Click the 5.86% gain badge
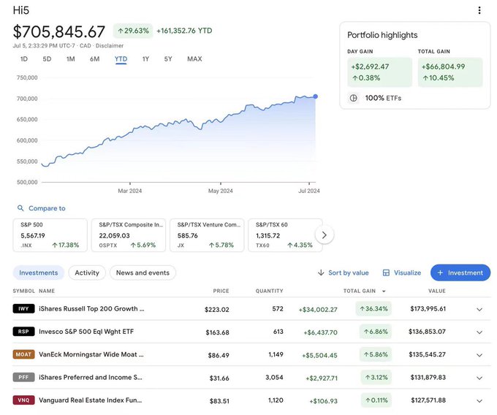497x415 pixels. point(376,354)
